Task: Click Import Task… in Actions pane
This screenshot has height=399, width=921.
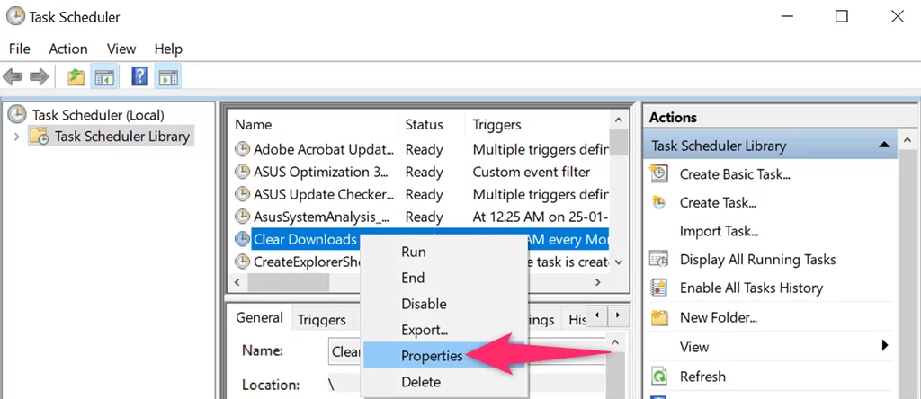Action: point(719,231)
